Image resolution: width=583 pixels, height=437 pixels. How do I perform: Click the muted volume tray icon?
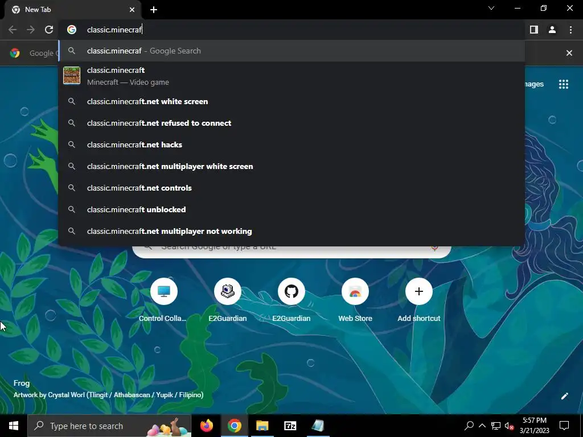click(509, 426)
